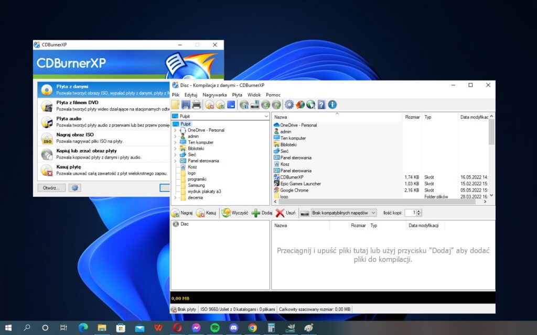Click the yellow open-folder toolbar icon
Screen dimensions: 537x335
[175, 105]
